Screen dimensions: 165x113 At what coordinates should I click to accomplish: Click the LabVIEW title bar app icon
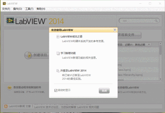4,4
